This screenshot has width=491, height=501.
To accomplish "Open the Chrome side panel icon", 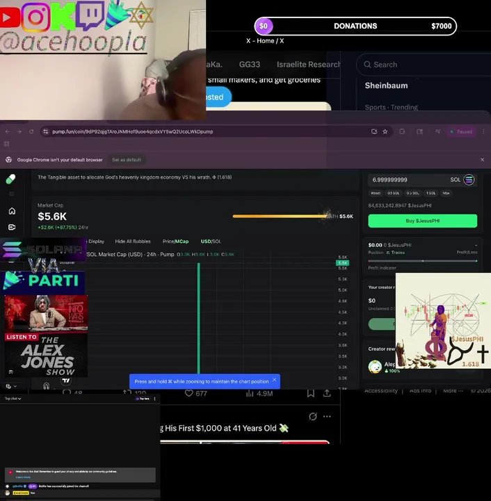I will point(419,132).
